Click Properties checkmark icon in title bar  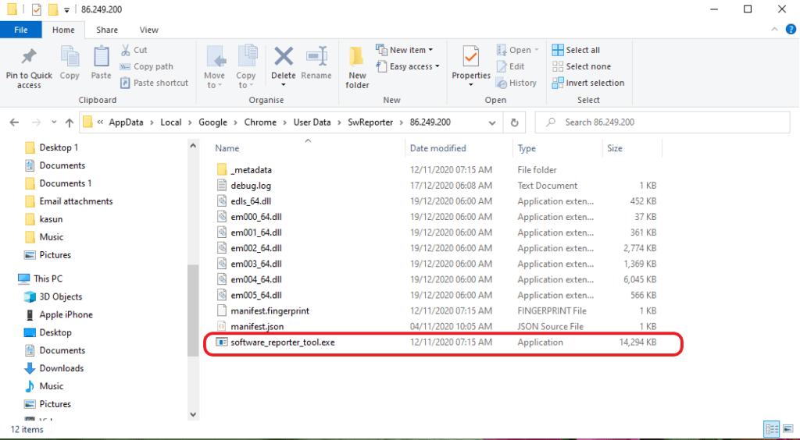tap(36, 9)
